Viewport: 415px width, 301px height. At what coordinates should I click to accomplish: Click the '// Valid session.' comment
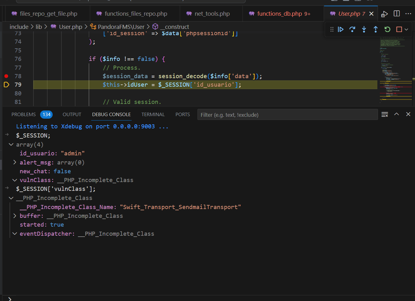132,102
